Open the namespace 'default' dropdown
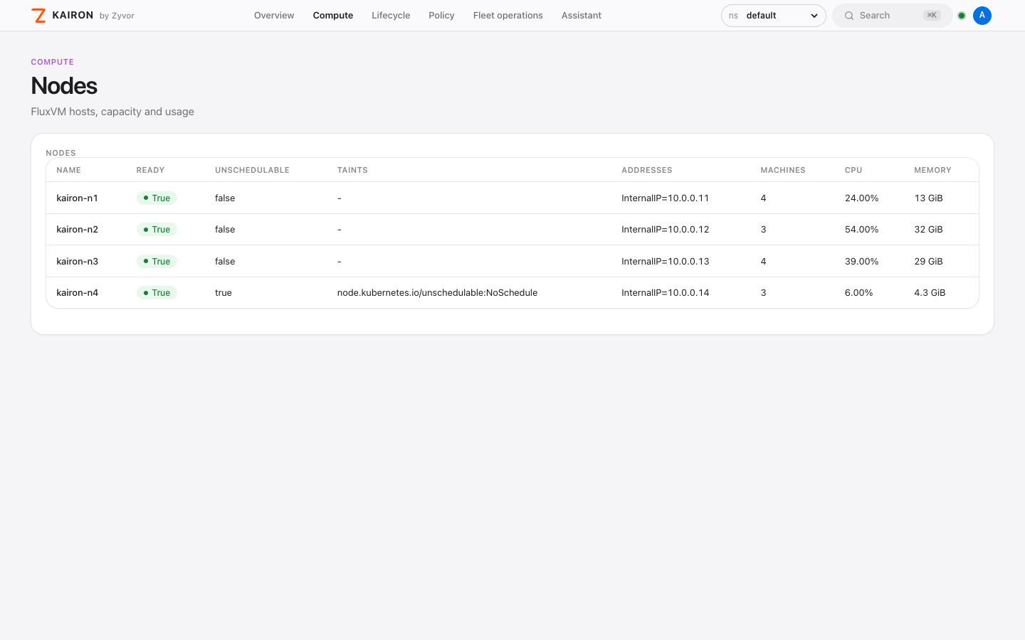This screenshot has width=1025, height=640. pos(773,16)
